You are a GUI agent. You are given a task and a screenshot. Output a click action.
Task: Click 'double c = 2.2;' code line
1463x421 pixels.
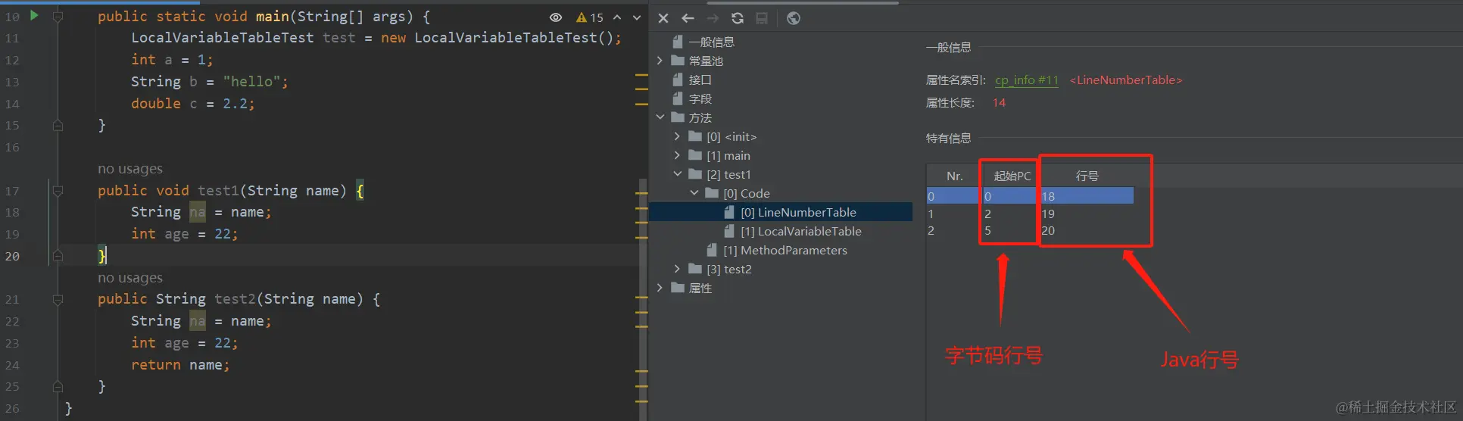click(193, 103)
